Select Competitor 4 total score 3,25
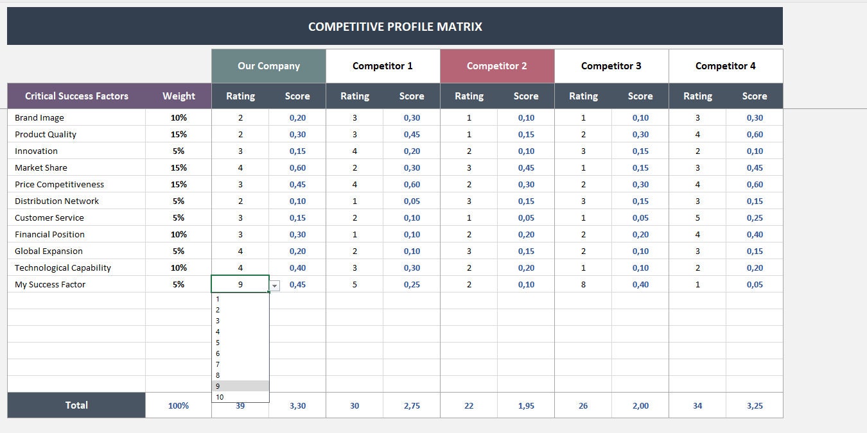The image size is (867, 433). tap(755, 405)
